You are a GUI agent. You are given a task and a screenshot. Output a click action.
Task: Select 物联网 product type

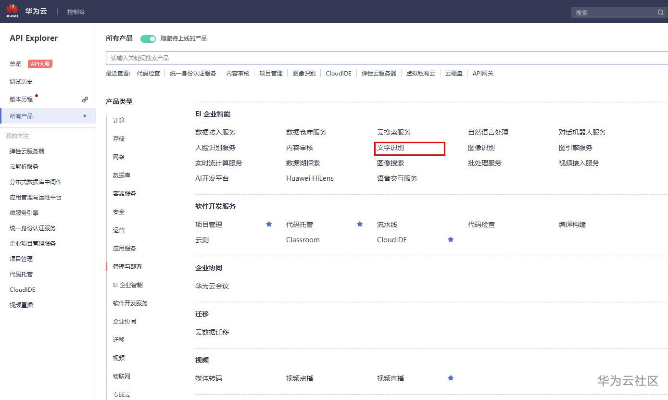[122, 376]
